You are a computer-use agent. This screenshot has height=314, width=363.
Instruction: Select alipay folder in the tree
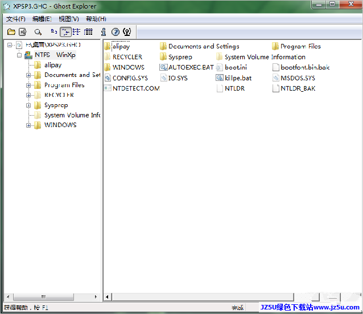(53, 65)
